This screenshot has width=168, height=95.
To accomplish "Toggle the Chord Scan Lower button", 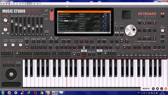I will [125, 47].
